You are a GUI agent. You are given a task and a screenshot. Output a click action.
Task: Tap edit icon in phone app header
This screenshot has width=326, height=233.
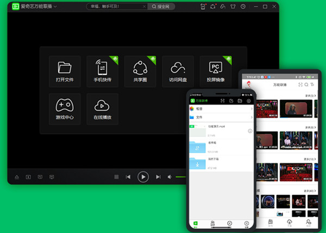tap(231, 101)
